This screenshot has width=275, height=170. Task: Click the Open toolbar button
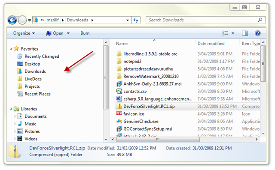(x=55, y=33)
